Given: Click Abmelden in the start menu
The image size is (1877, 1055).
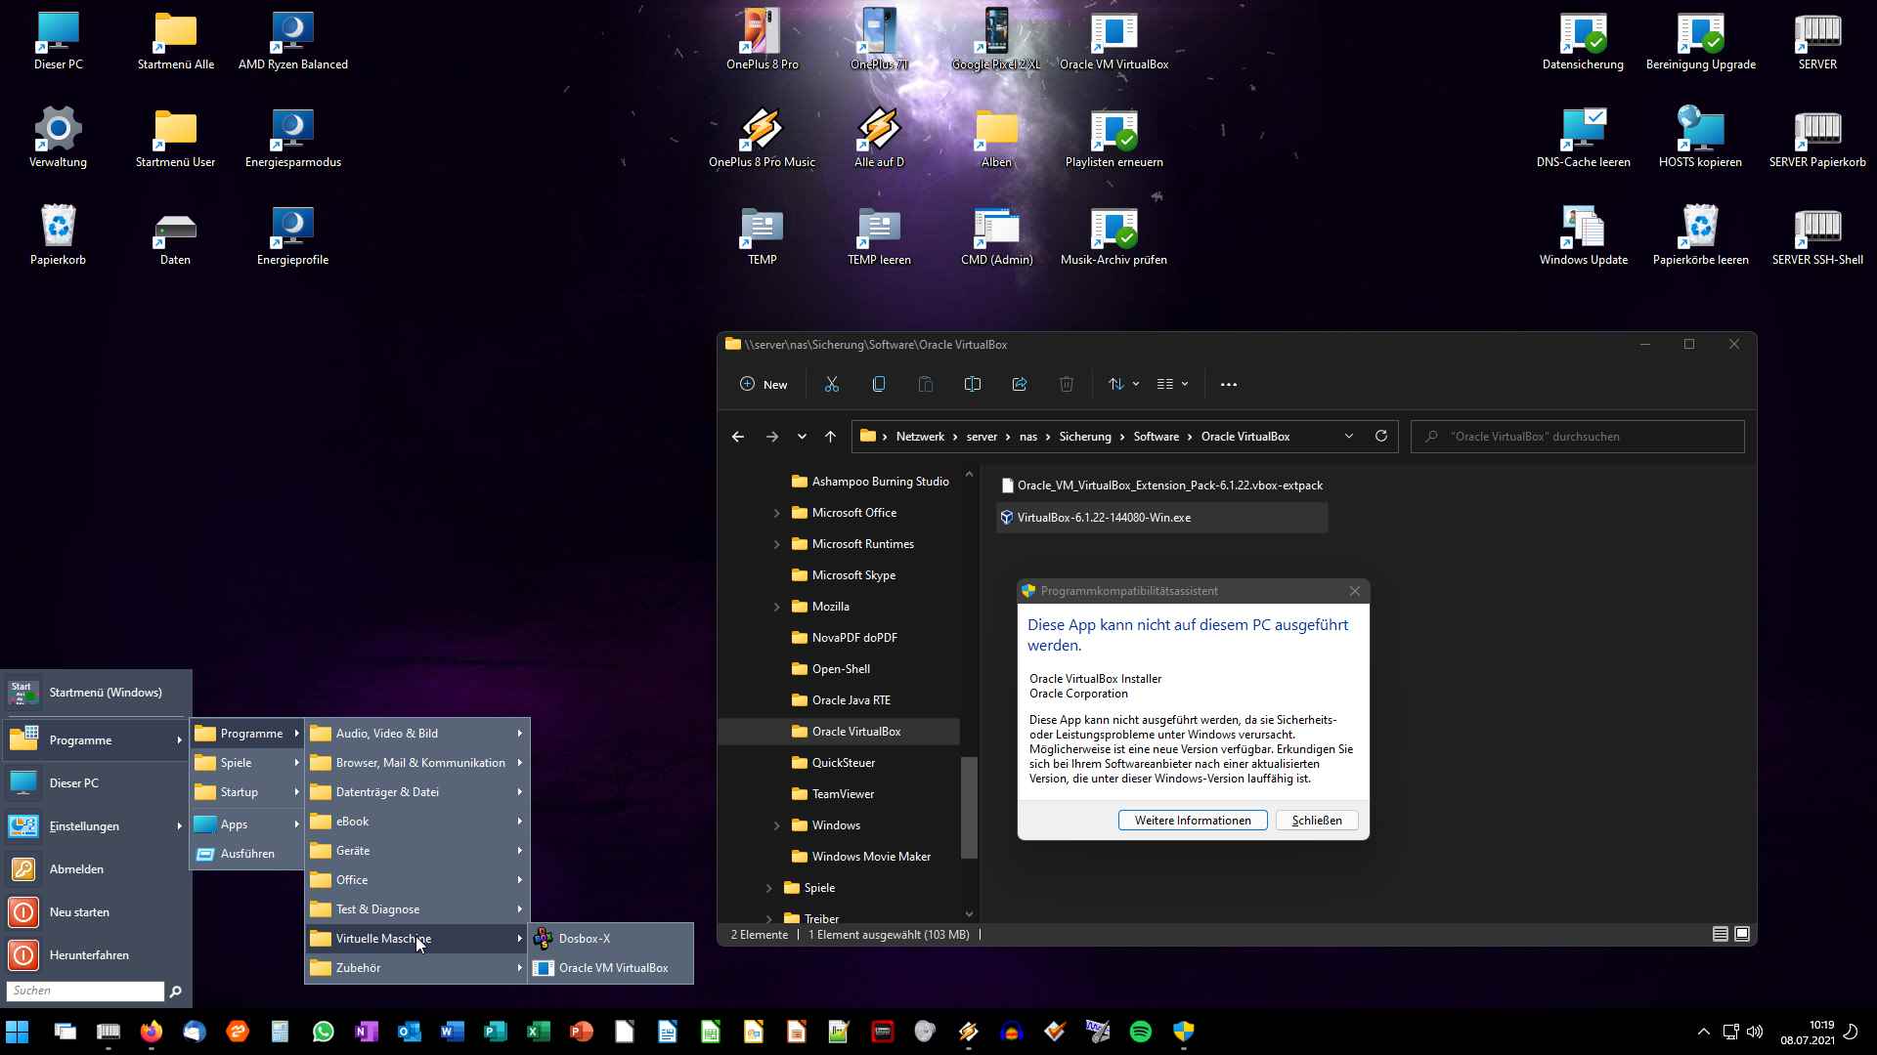Looking at the screenshot, I should [x=96, y=869].
